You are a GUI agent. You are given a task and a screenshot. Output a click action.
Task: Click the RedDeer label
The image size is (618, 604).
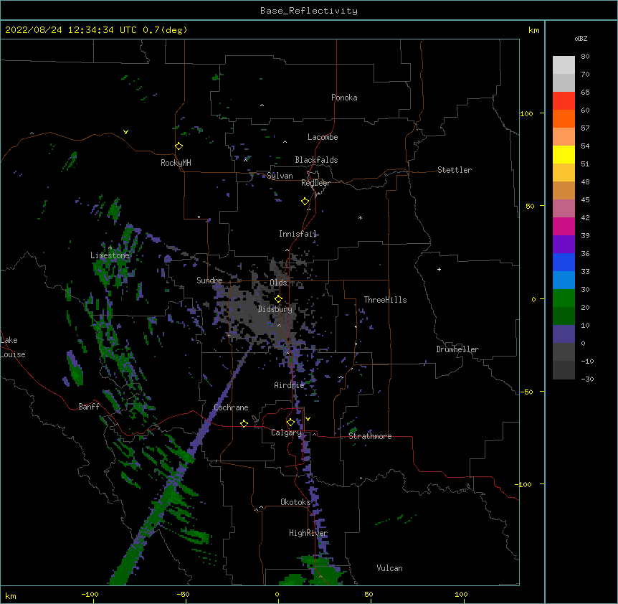315,182
